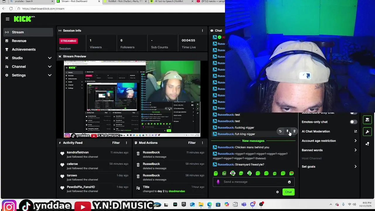Image resolution: width=375 pixels, height=211 pixels.
Task: Click the wrench icon in the right side rail
Action: (x=367, y=132)
